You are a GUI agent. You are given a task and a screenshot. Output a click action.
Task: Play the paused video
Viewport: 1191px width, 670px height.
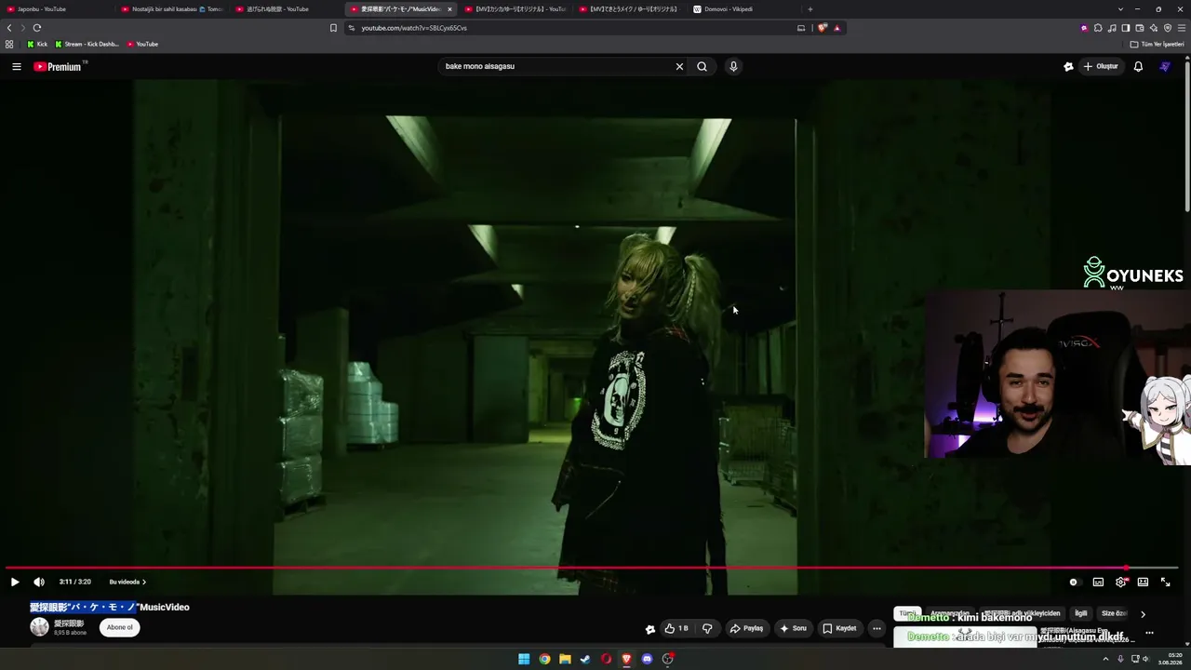tap(15, 582)
